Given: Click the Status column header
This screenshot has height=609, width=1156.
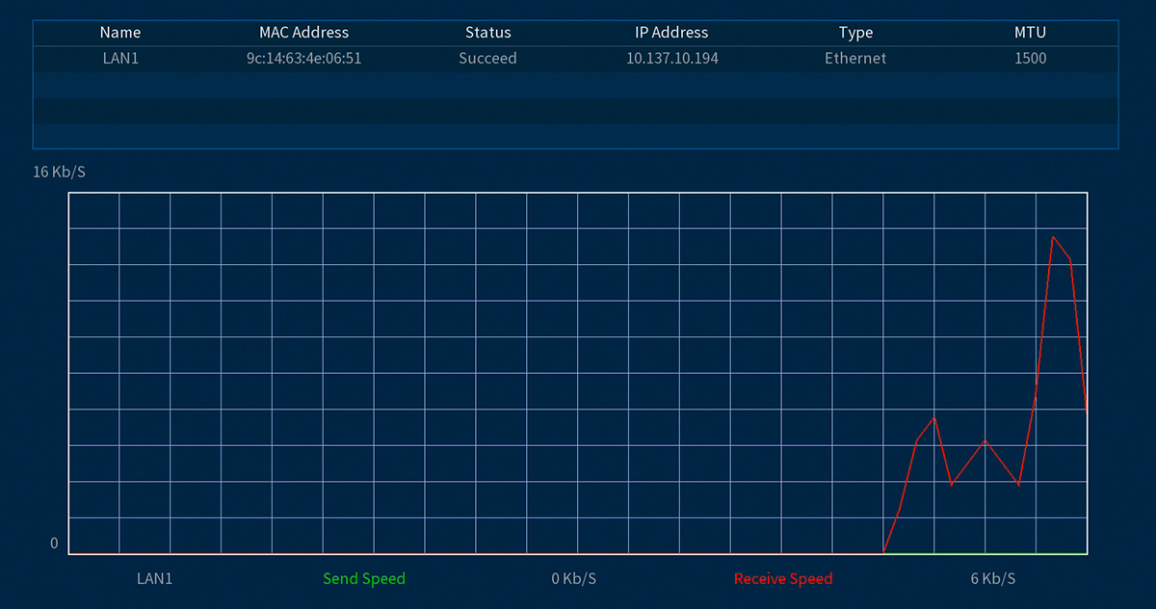Looking at the screenshot, I should click(487, 33).
